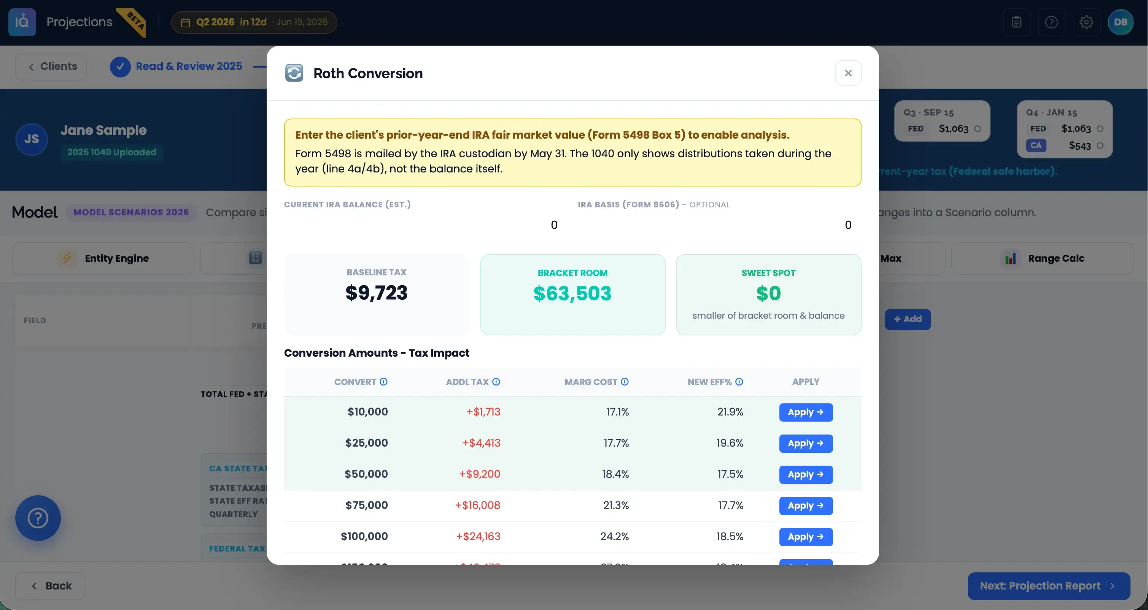This screenshot has width=1148, height=610.
Task: Click the Range Calc chart icon
Action: 1010,258
